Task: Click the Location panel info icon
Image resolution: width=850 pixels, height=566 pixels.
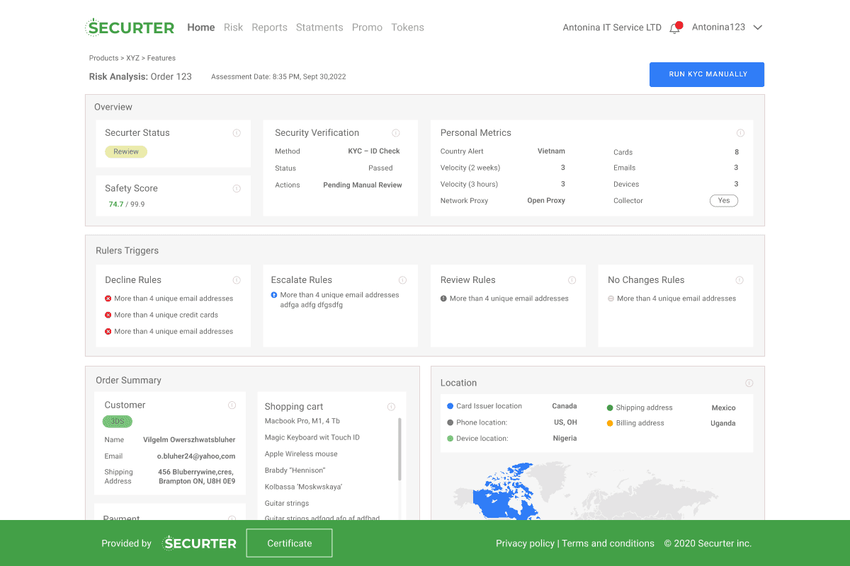Action: 749,383
